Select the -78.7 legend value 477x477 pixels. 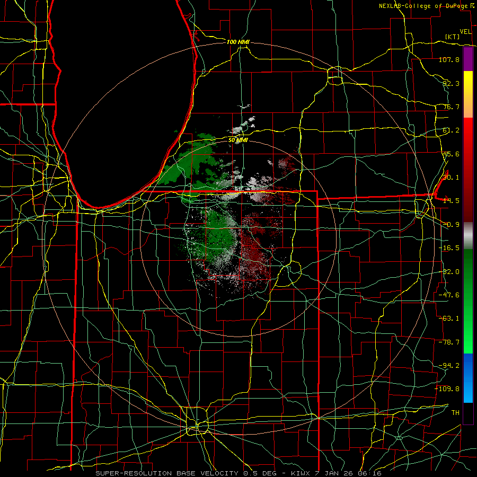(449, 342)
